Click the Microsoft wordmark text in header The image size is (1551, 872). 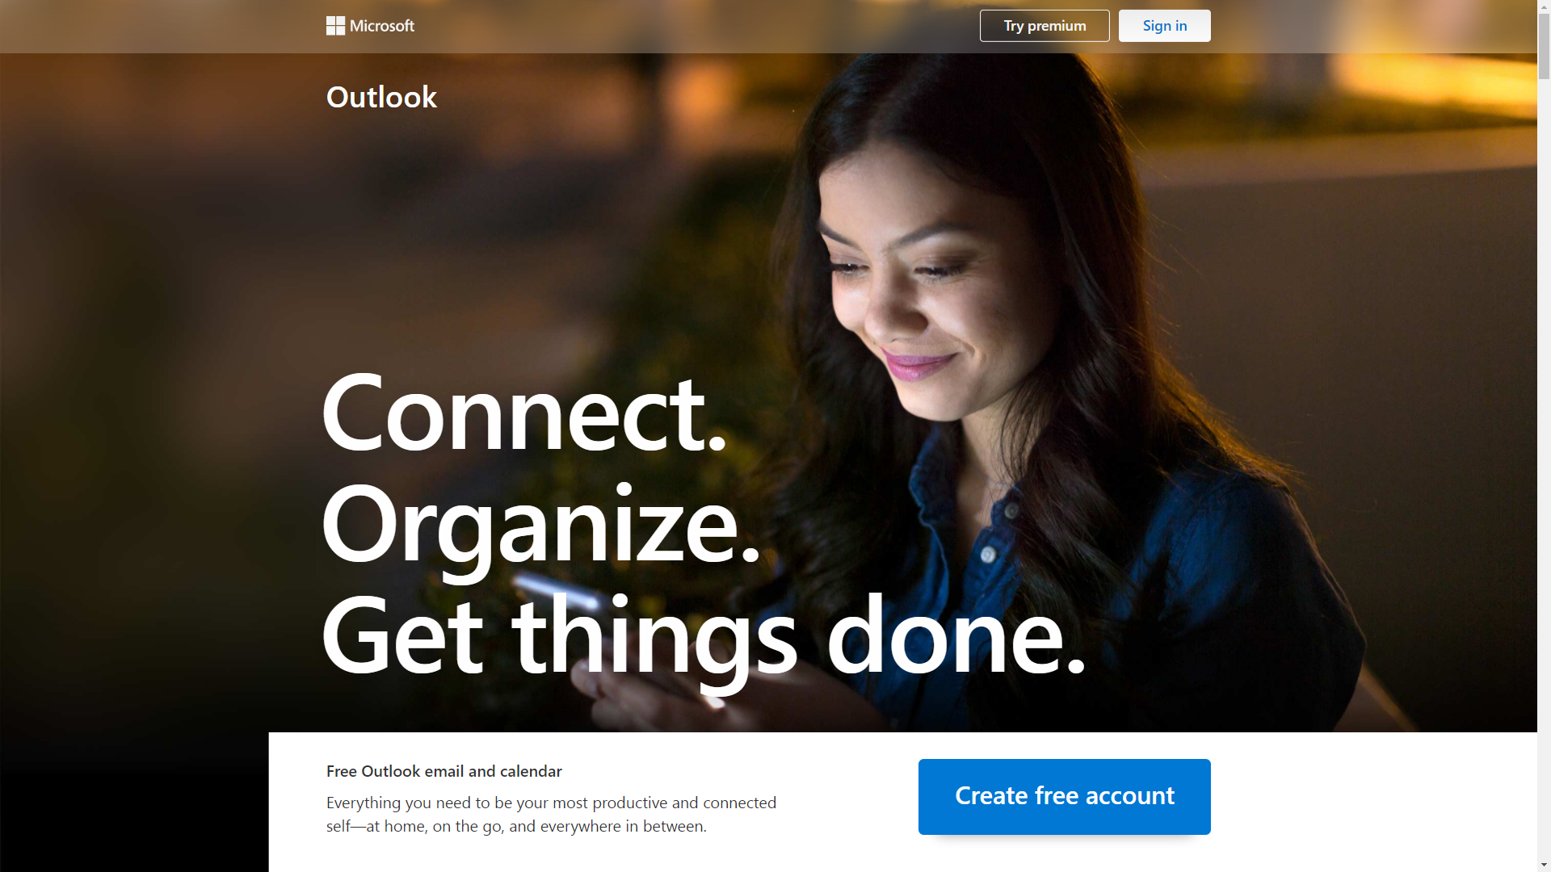pos(382,26)
